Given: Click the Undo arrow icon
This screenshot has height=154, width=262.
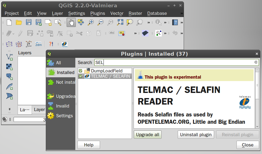Looking at the screenshot, I should tap(175, 33).
